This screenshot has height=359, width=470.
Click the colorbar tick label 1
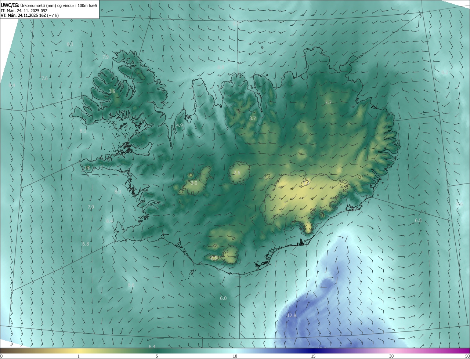[79, 356]
